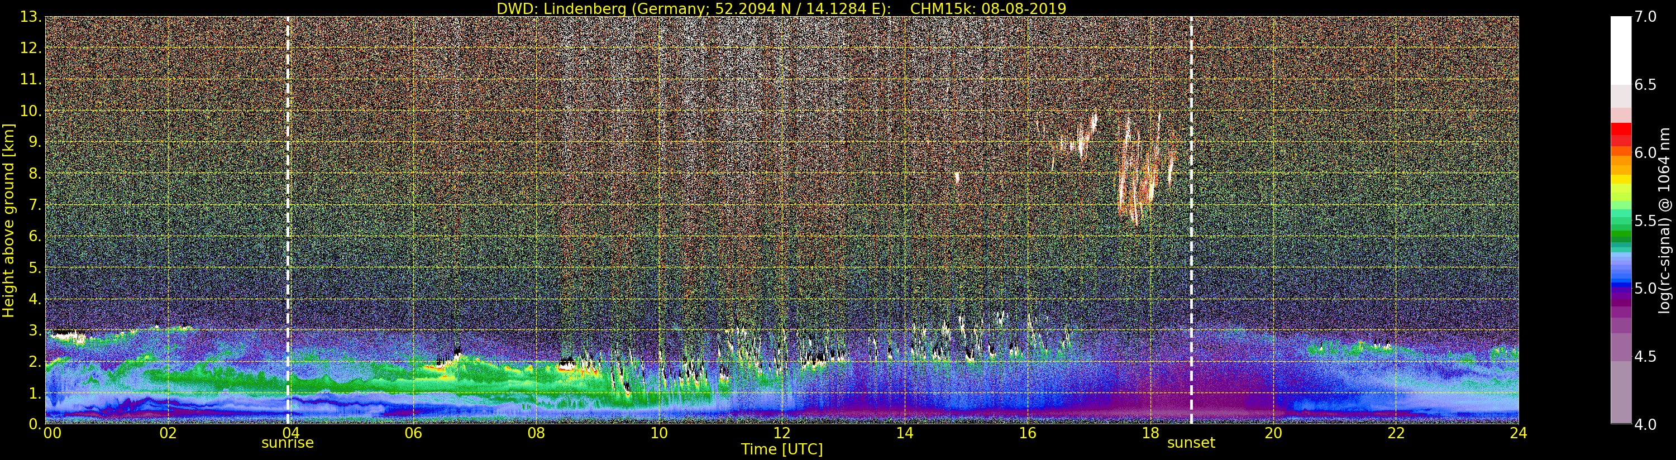
Task: Click the 'Time [UTC]' axis label
Action: (x=782, y=449)
